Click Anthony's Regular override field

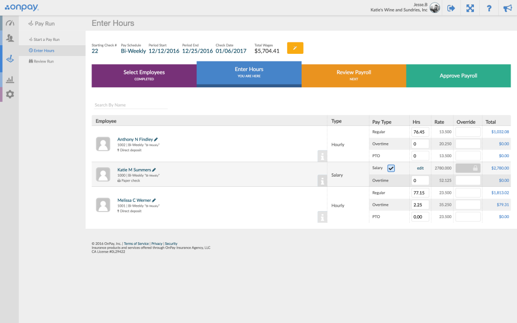468,132
